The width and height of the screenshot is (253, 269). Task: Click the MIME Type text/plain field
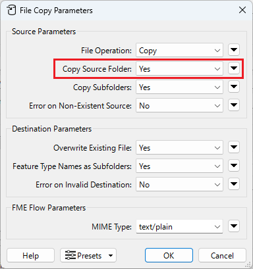coord(179,227)
